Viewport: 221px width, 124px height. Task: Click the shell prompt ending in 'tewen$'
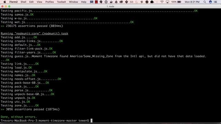45,121
